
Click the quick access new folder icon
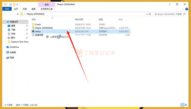tap(14, 4)
